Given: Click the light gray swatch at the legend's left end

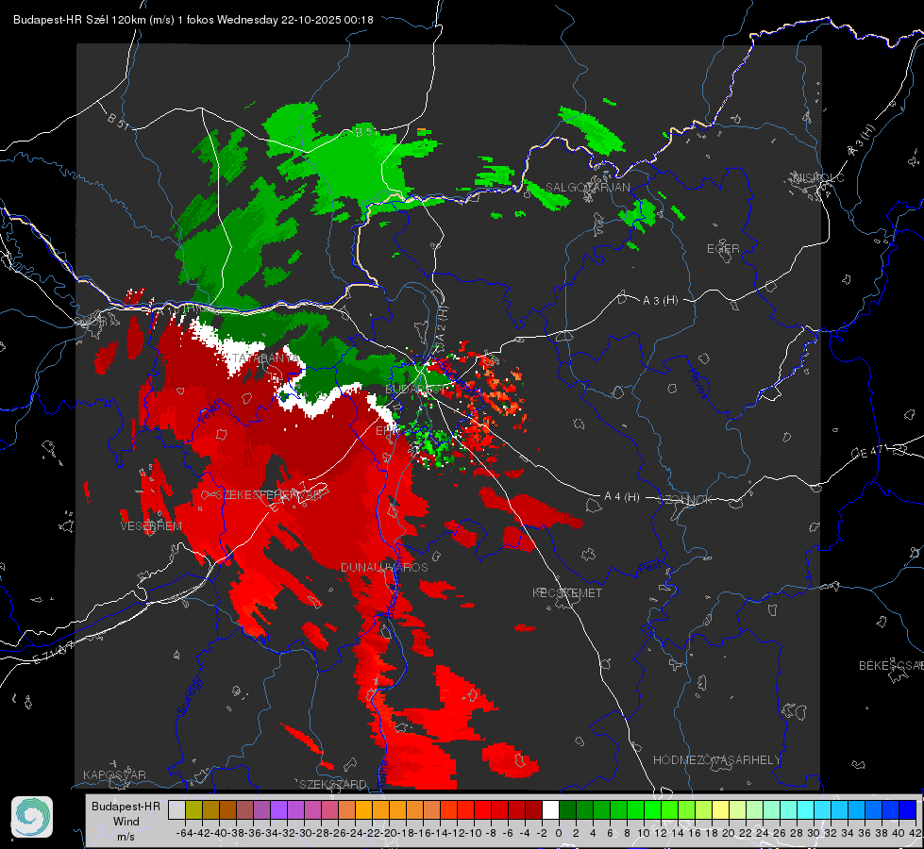Looking at the screenshot, I should tap(176, 809).
